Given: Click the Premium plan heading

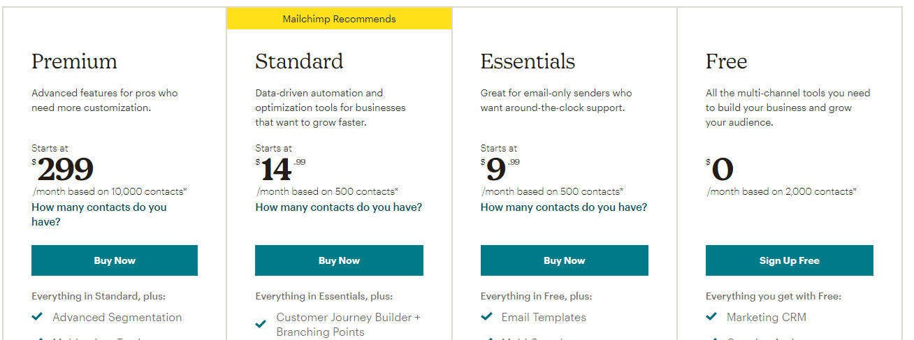Looking at the screenshot, I should [74, 61].
